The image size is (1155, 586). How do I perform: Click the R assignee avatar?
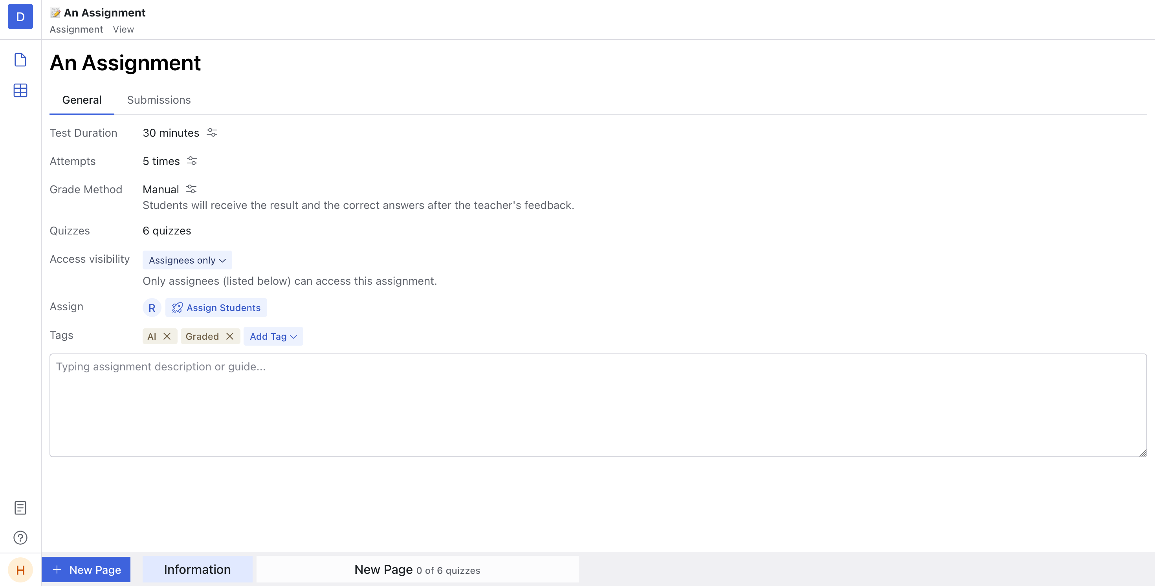[152, 308]
